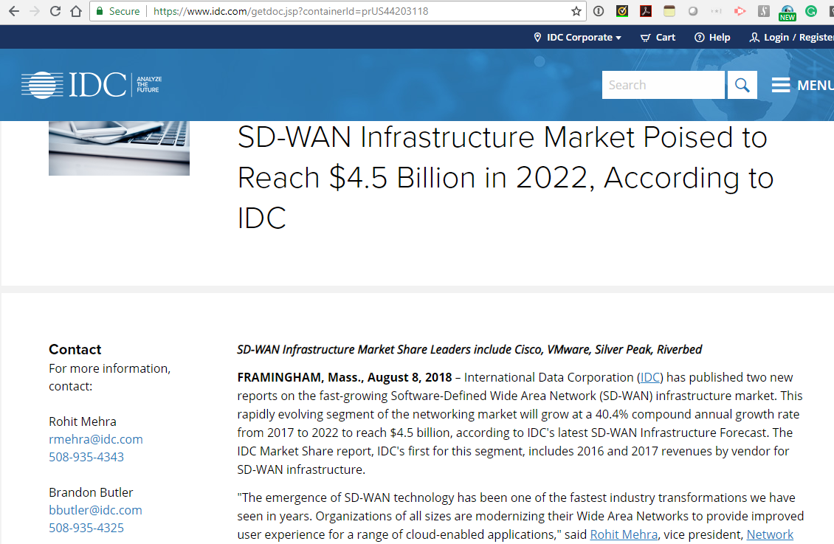The height and width of the screenshot is (544, 834).
Task: Click the laptop article thumbnail image
Action: [x=119, y=148]
